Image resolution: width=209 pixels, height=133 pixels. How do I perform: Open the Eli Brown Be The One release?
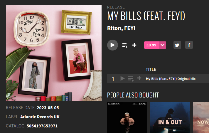[127, 117]
